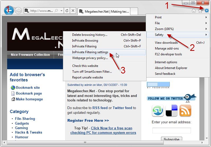Image resolution: width=211 pixels, height=147 pixels.
Task: Click Register Free Here >> link
Action: (x=88, y=120)
